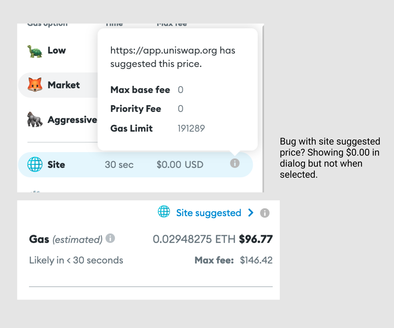Switch to the Gas option column header
Image resolution: width=394 pixels, height=328 pixels.
tap(48, 24)
